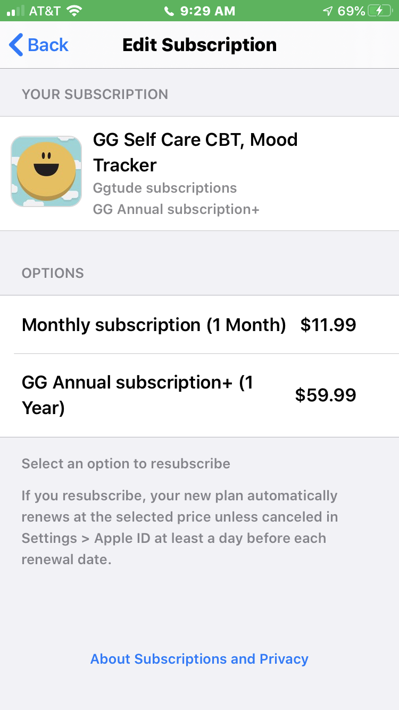399x710 pixels.
Task: Select the Monthly subscription (1 Month) option
Action: click(154, 325)
